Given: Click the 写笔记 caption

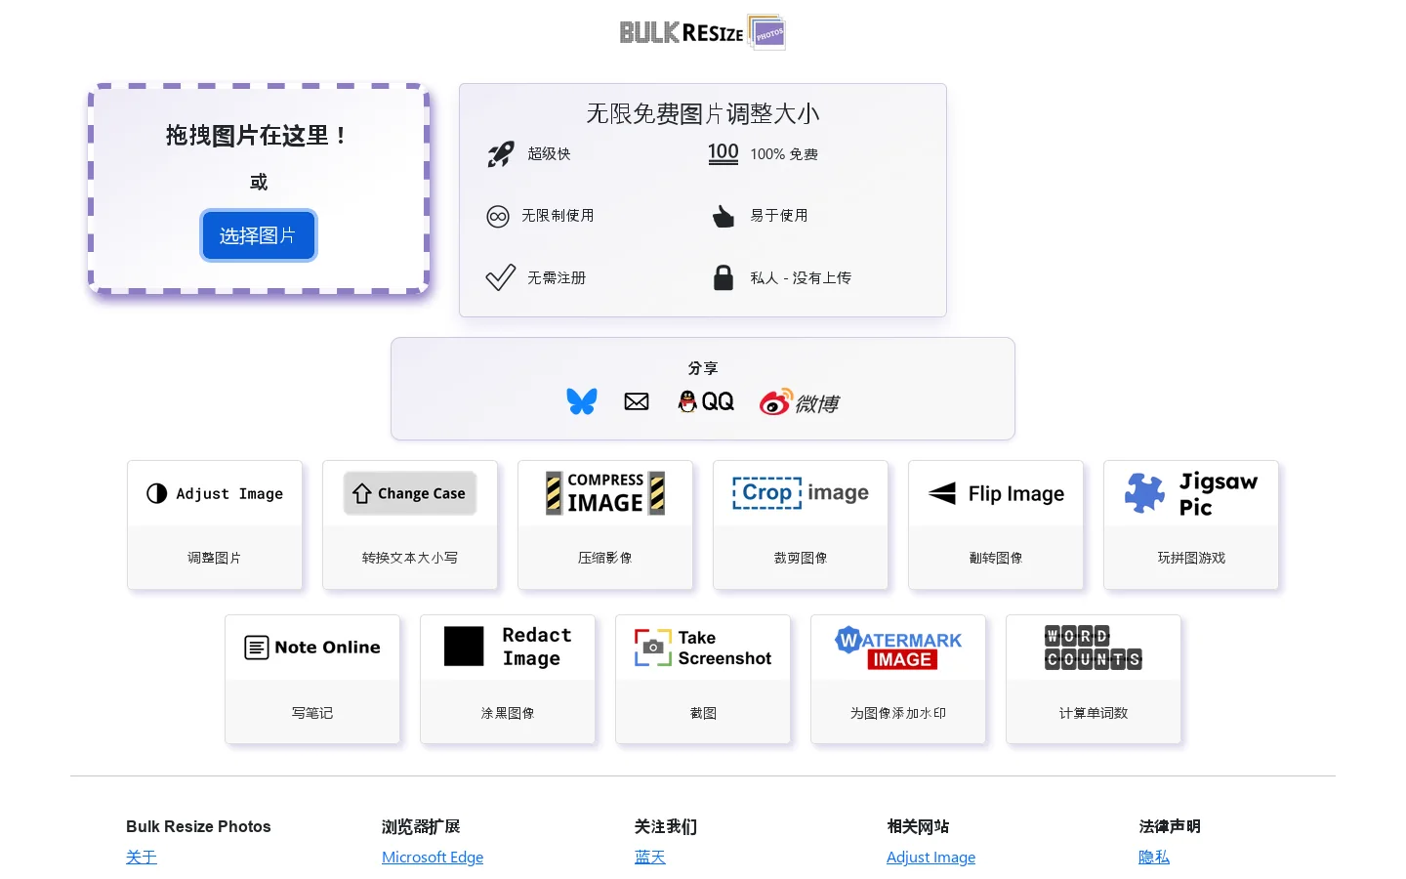Looking at the screenshot, I should tap(312, 713).
